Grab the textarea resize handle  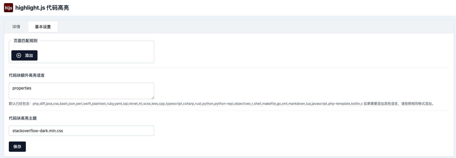(x=153, y=97)
